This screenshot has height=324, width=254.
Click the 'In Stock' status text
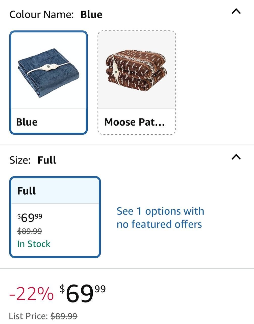(34, 244)
